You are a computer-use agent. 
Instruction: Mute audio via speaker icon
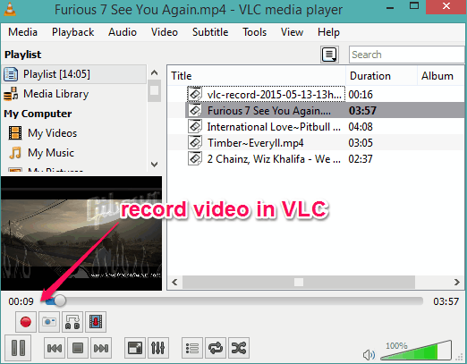point(369,355)
